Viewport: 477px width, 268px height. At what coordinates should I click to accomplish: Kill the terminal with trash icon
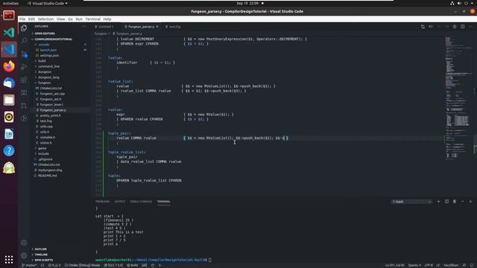point(455,202)
